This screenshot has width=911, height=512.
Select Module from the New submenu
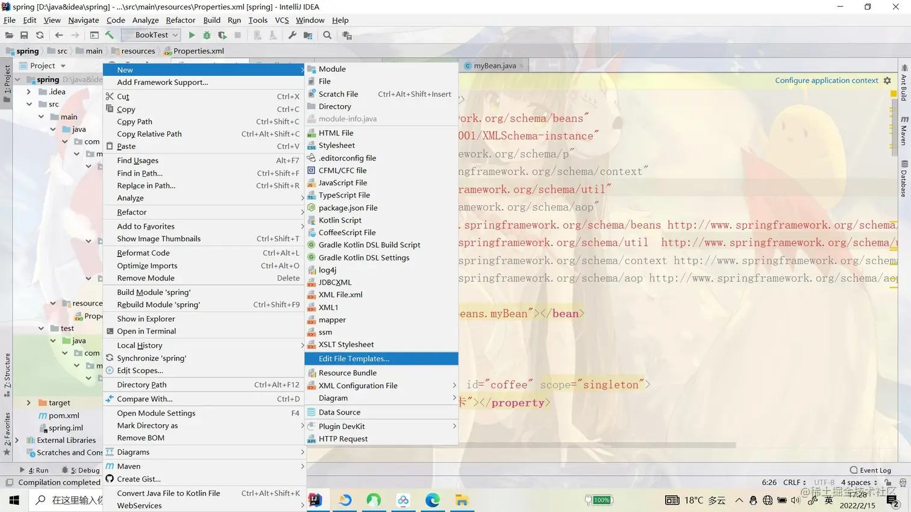tap(381, 69)
